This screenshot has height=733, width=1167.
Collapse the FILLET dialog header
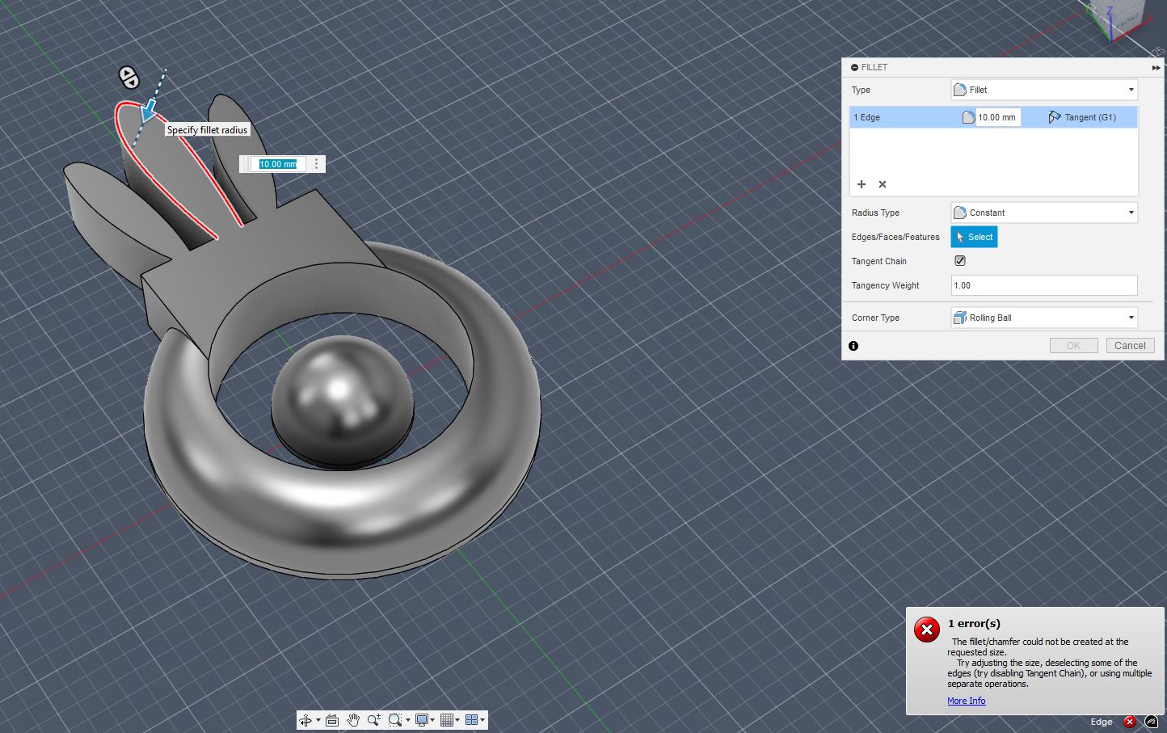[x=855, y=68]
